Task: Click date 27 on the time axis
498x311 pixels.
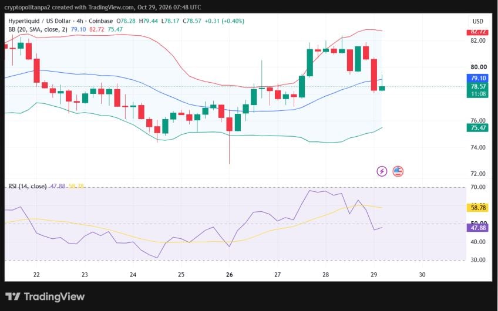Action: click(277, 275)
